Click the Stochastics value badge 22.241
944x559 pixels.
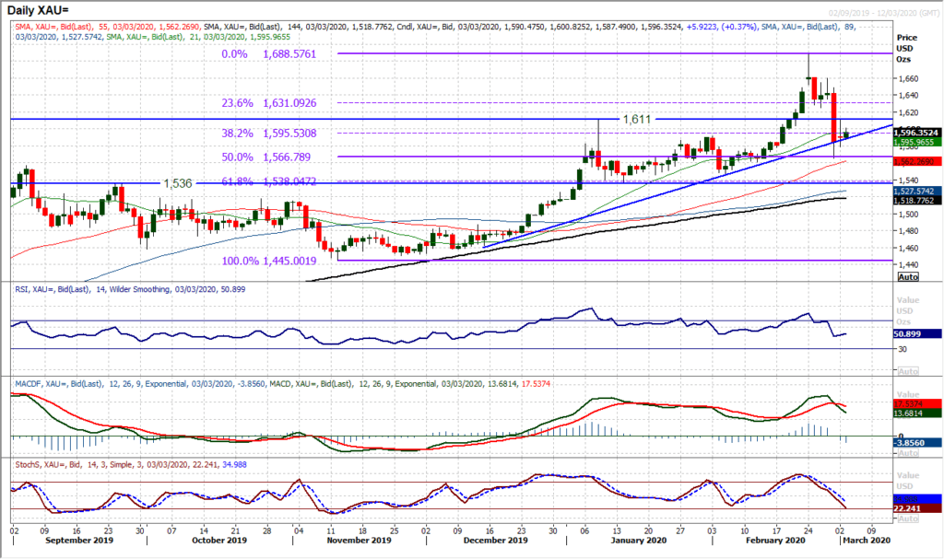908,507
